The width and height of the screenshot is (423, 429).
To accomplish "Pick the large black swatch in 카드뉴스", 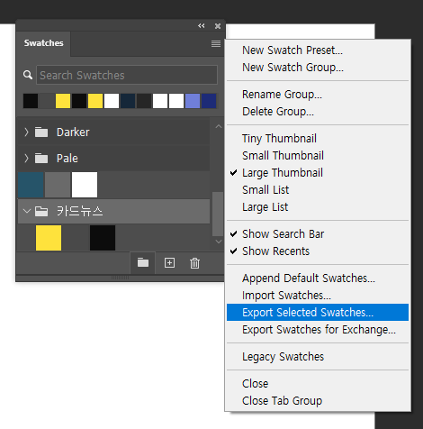I will [x=103, y=238].
